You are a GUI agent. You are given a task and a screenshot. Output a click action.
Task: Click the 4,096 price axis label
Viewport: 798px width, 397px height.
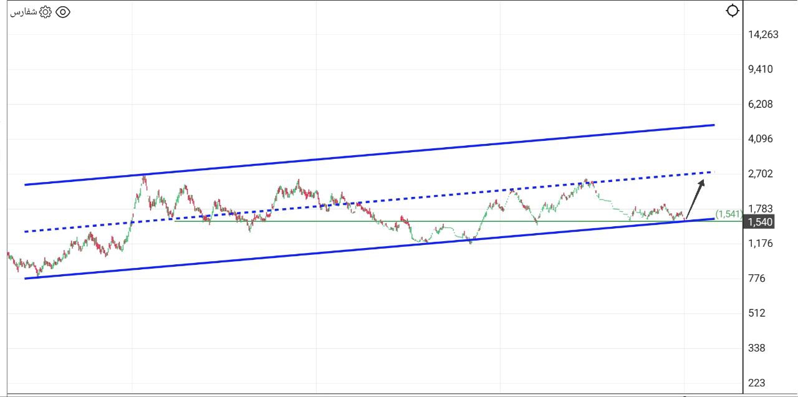(x=761, y=139)
